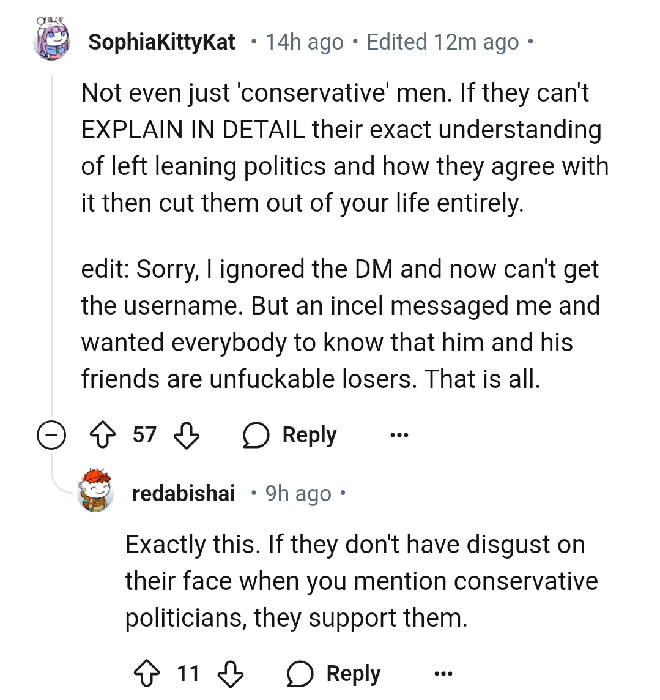
Task: Click the speech bubble icon beside SophiaKittyKat's Reply
Action: (255, 436)
